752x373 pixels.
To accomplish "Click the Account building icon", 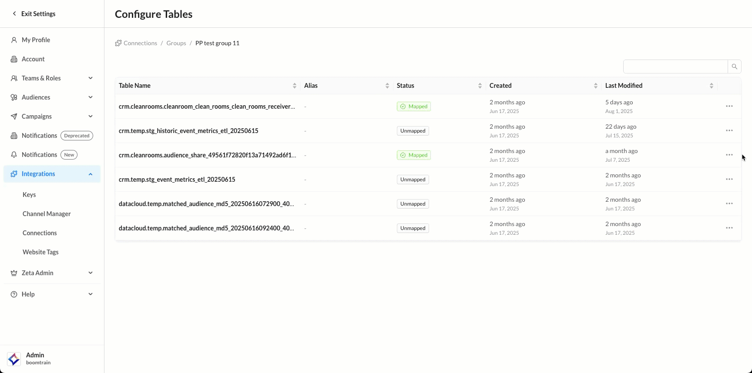I will coord(14,59).
